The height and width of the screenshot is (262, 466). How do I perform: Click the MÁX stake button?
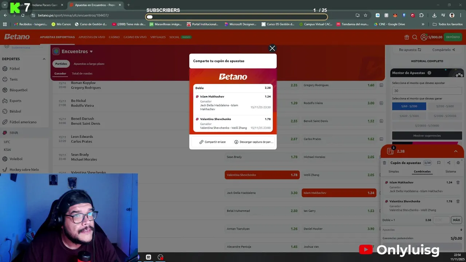[457, 220]
